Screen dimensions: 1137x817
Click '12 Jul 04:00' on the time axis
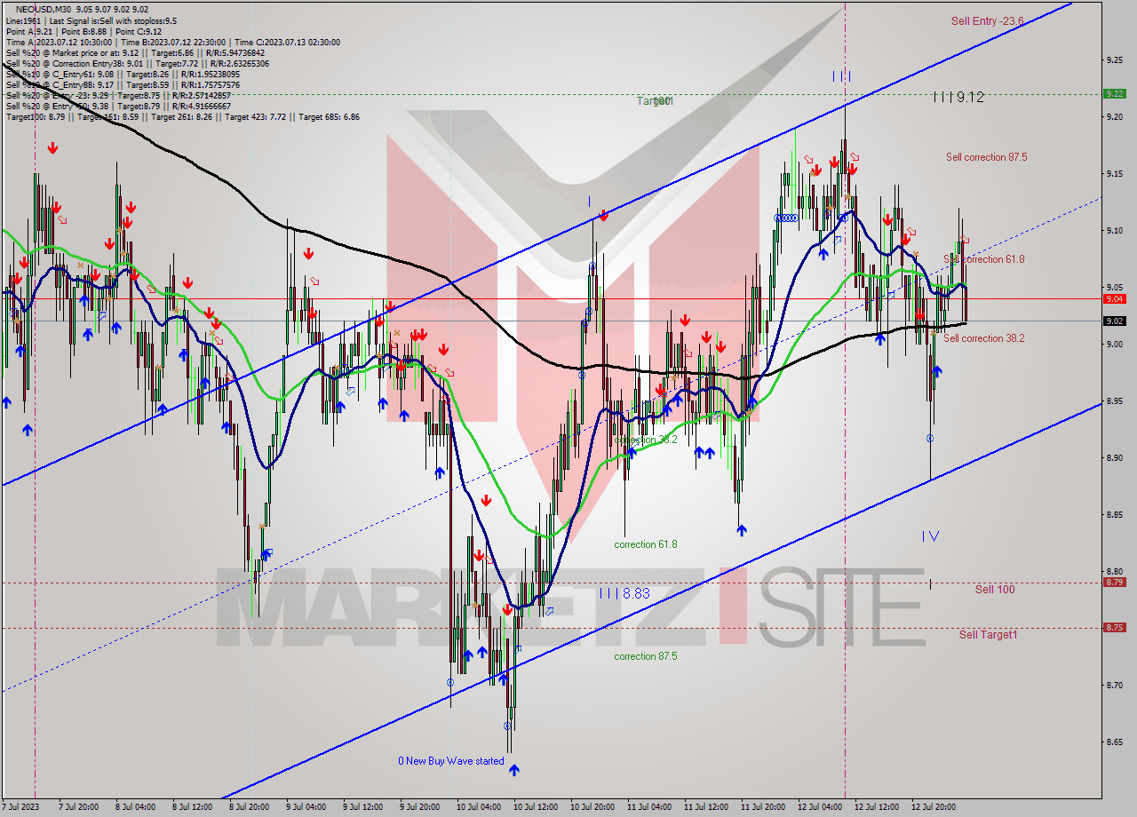(820, 807)
